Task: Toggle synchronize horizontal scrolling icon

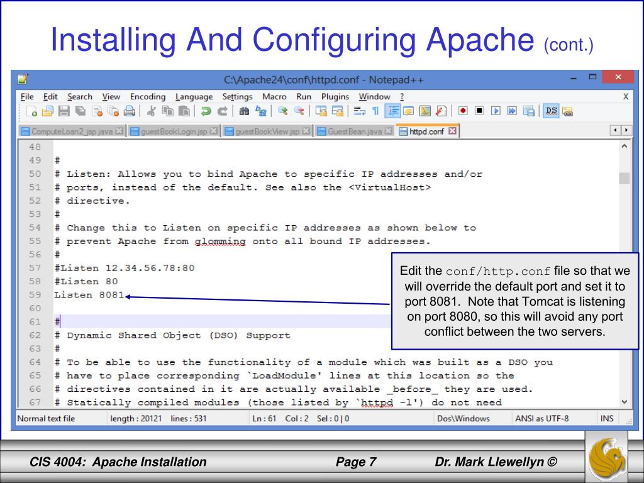Action: point(337,111)
